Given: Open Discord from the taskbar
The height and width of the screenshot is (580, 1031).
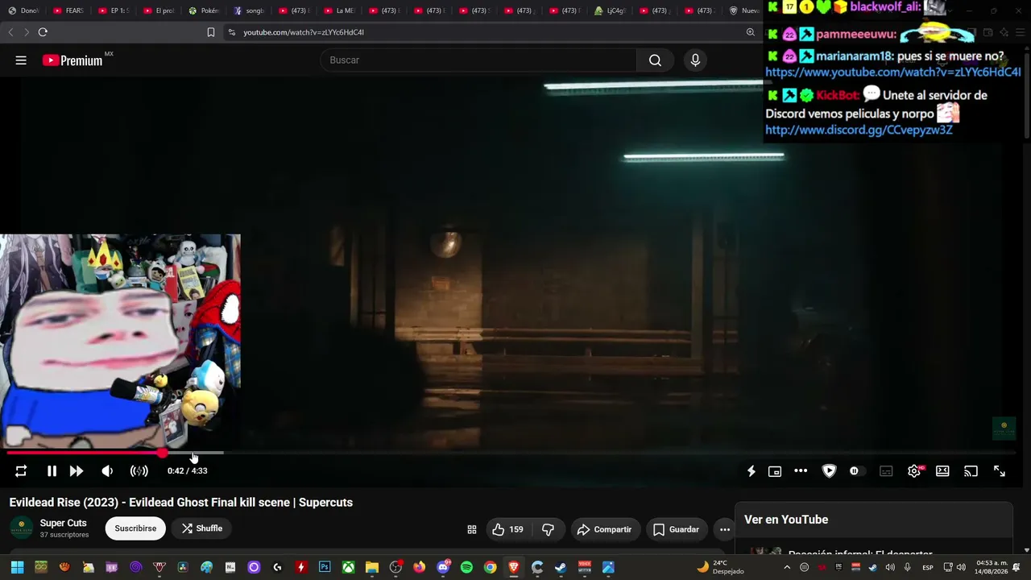Looking at the screenshot, I should pos(443,567).
